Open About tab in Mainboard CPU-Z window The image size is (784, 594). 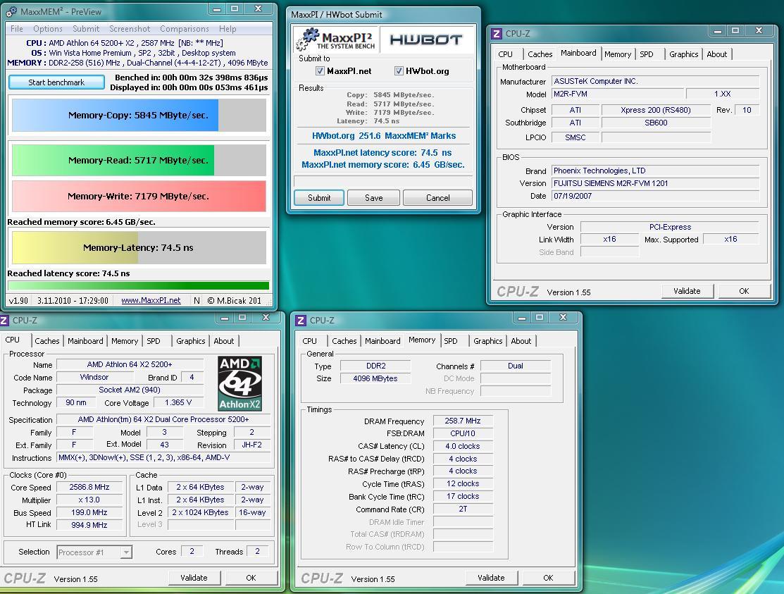pyautogui.click(x=716, y=54)
